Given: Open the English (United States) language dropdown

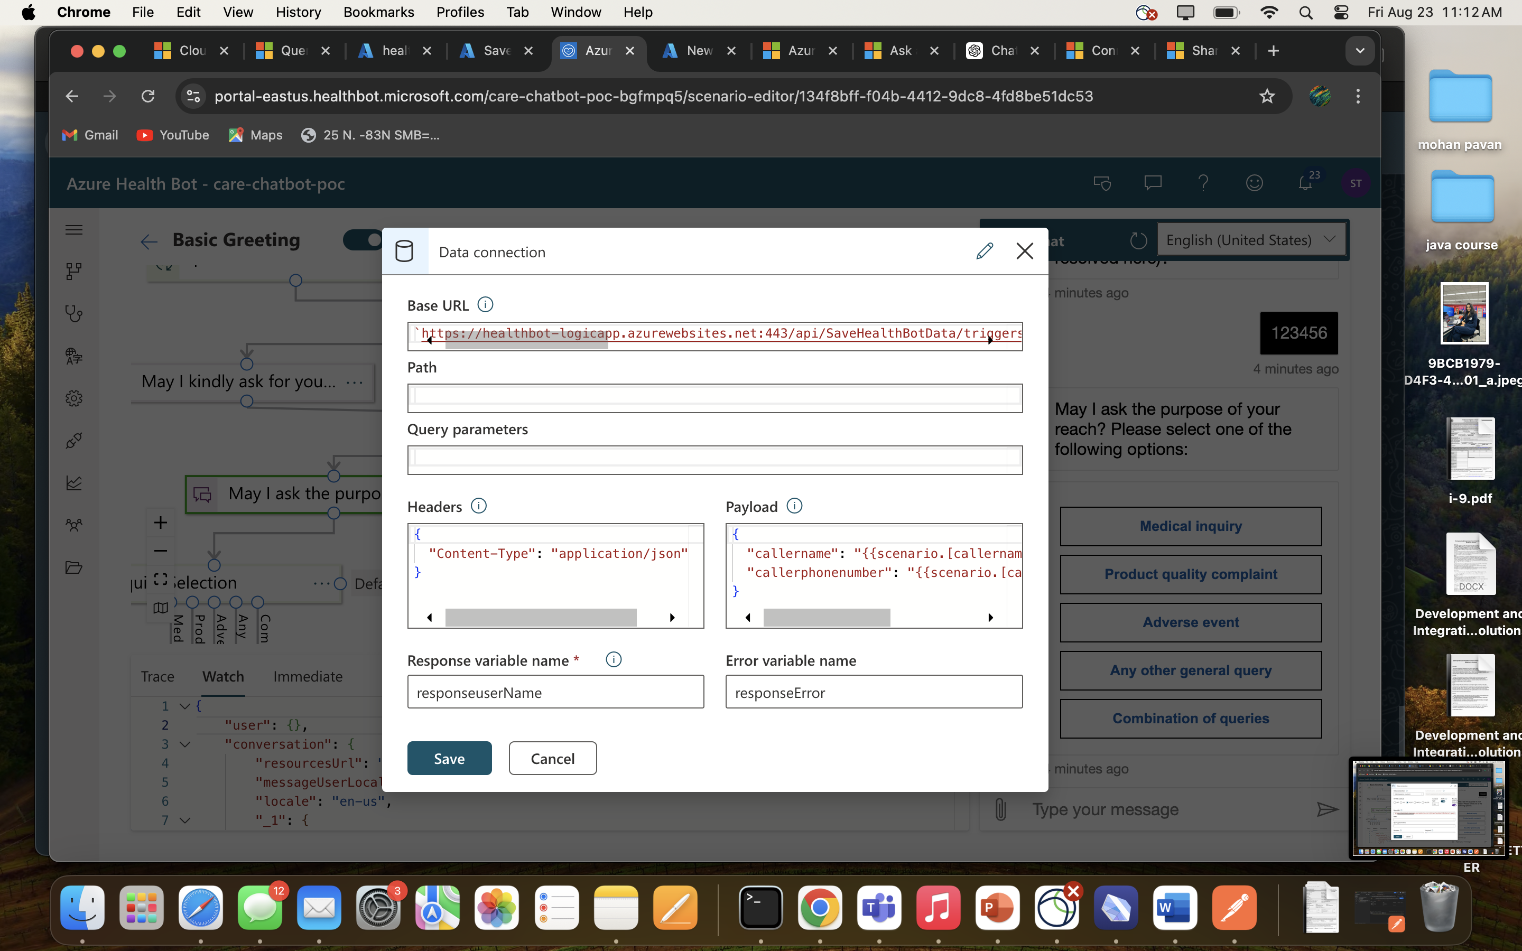Looking at the screenshot, I should click(1251, 240).
